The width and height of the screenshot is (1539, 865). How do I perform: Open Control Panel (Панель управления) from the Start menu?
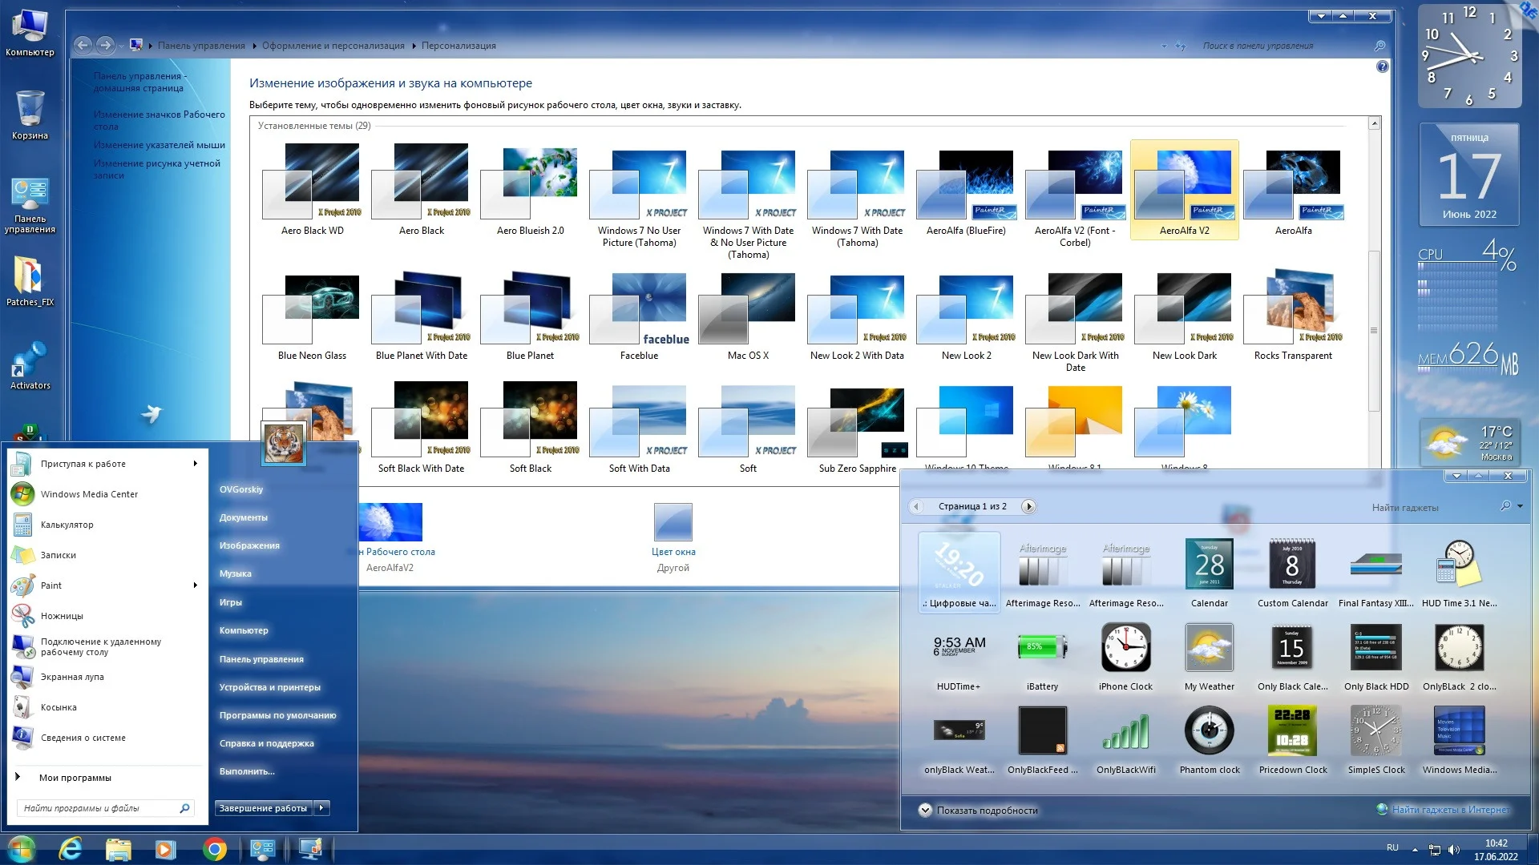click(261, 659)
